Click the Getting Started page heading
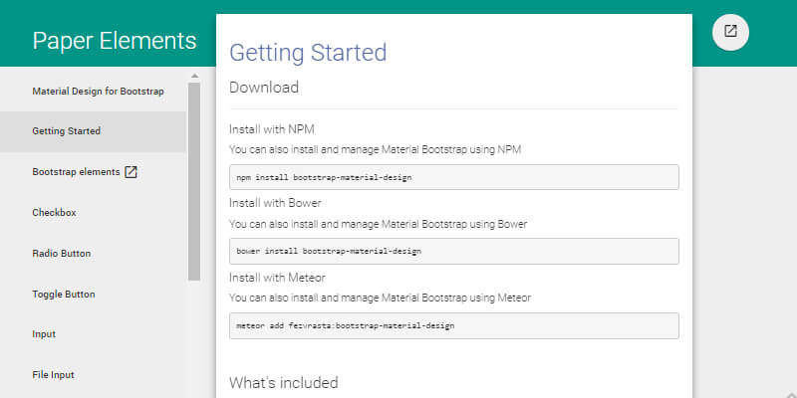 pyautogui.click(x=308, y=52)
